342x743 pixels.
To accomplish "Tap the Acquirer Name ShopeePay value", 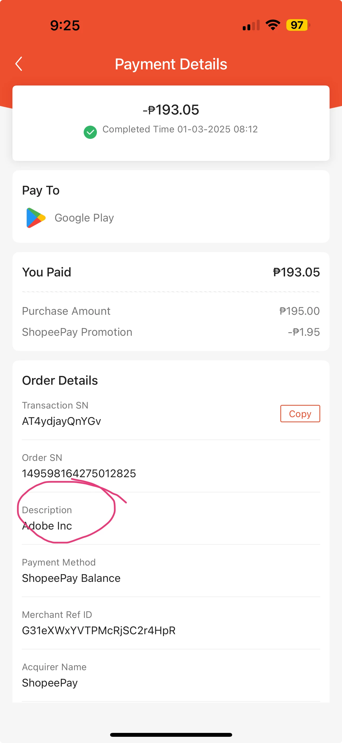I will (x=50, y=683).
